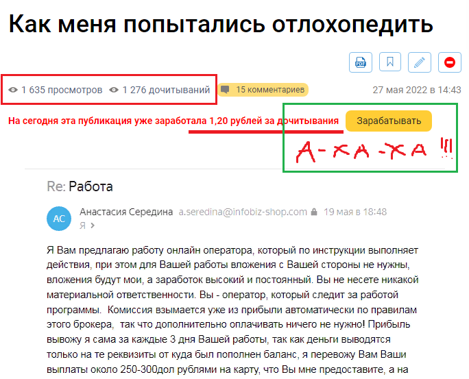Screen dimensions: 469x379
Task: Click the line mentioning 250-300дол рублями
Action: tap(228, 369)
